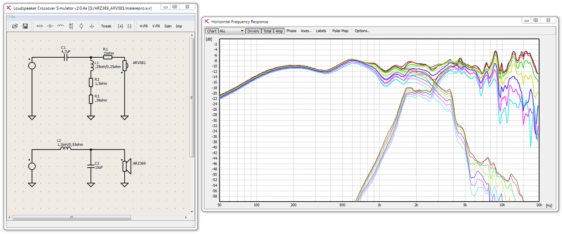Toggle the Chart button in response window
This screenshot has width=562, height=234.
(212, 31)
